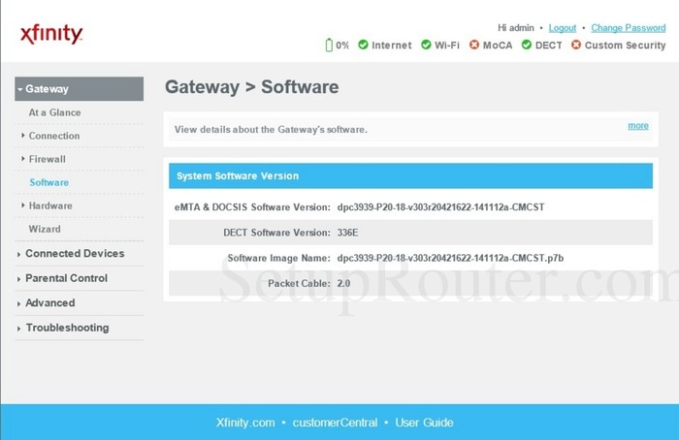Click the DECT status label in header

tap(548, 45)
